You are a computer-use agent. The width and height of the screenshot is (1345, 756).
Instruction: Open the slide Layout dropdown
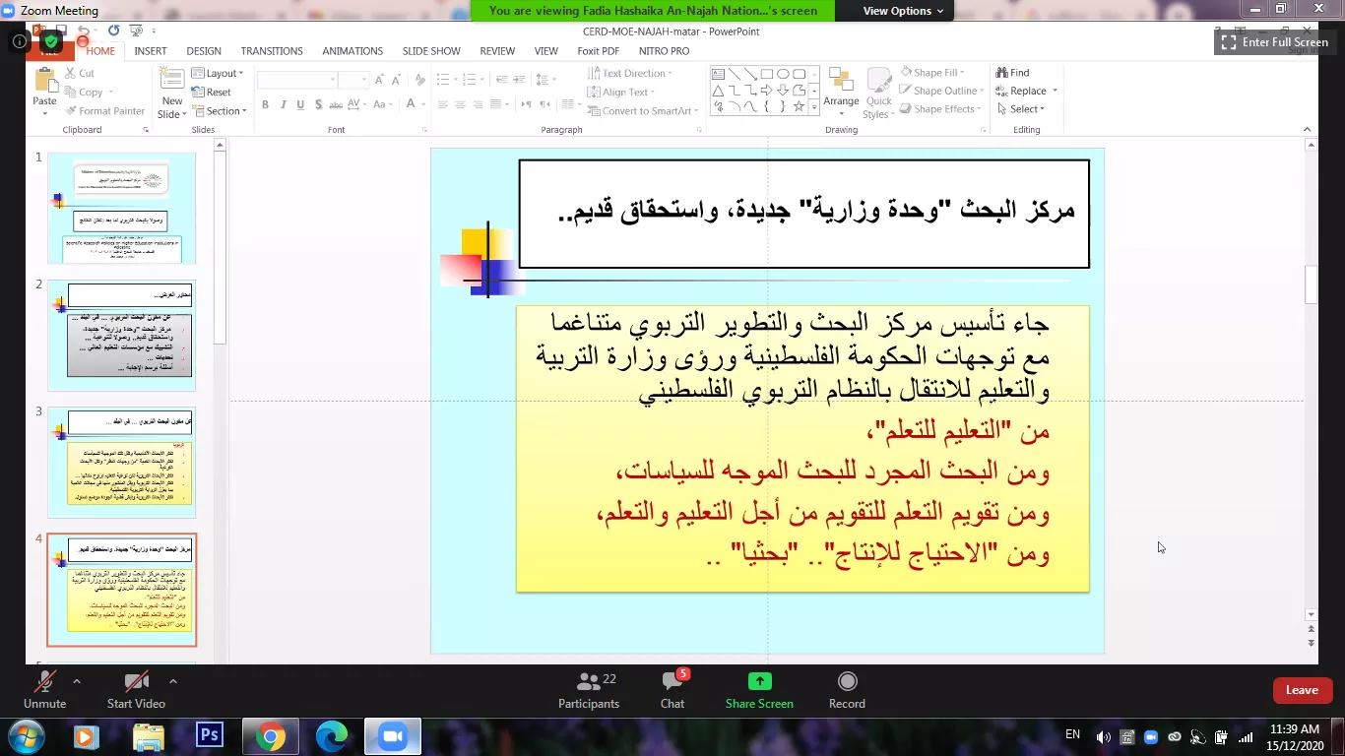[x=218, y=74]
